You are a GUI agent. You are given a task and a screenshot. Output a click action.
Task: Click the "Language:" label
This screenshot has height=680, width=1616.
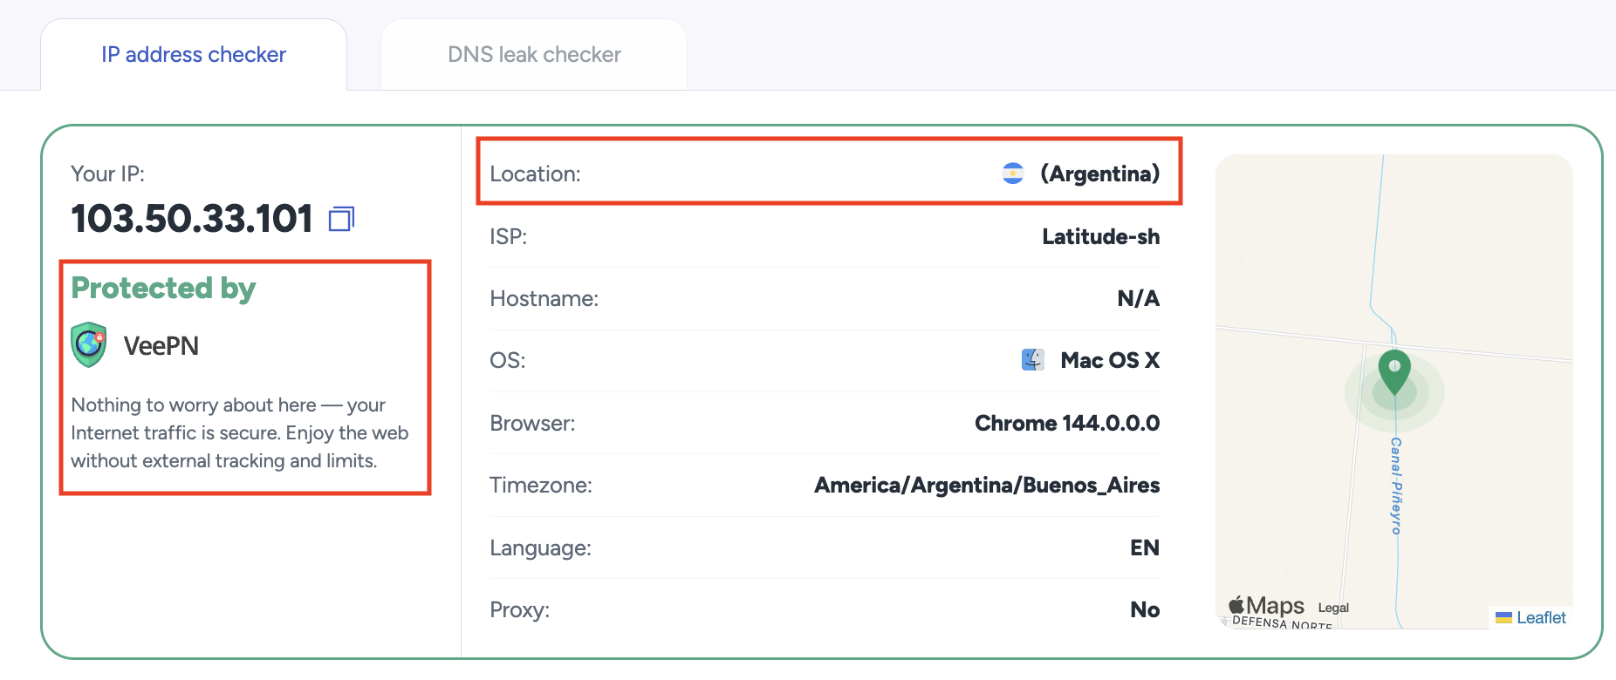pyautogui.click(x=540, y=547)
